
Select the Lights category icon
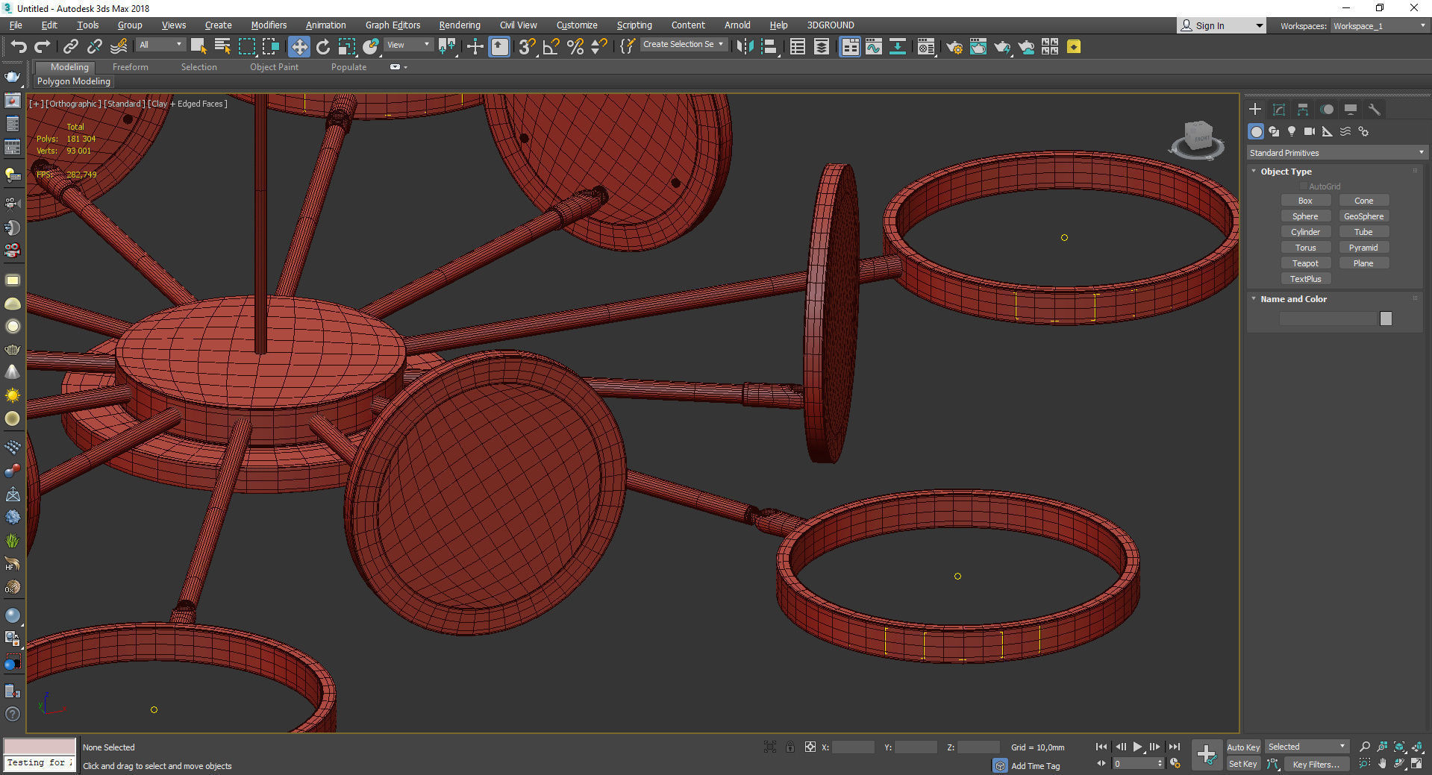click(x=1292, y=131)
